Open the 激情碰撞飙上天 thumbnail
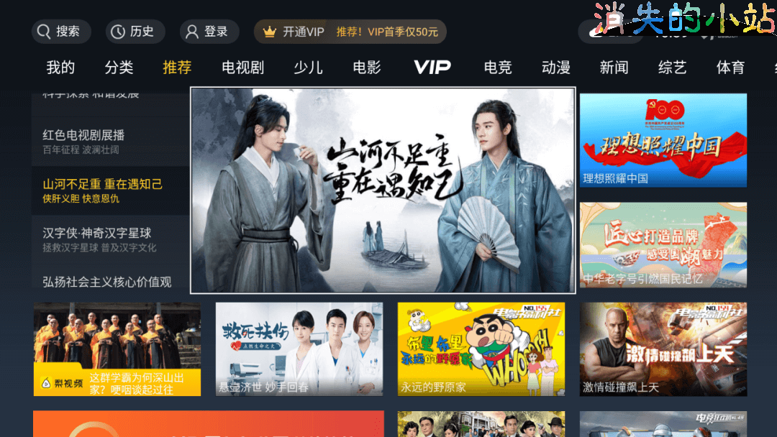 click(x=663, y=349)
